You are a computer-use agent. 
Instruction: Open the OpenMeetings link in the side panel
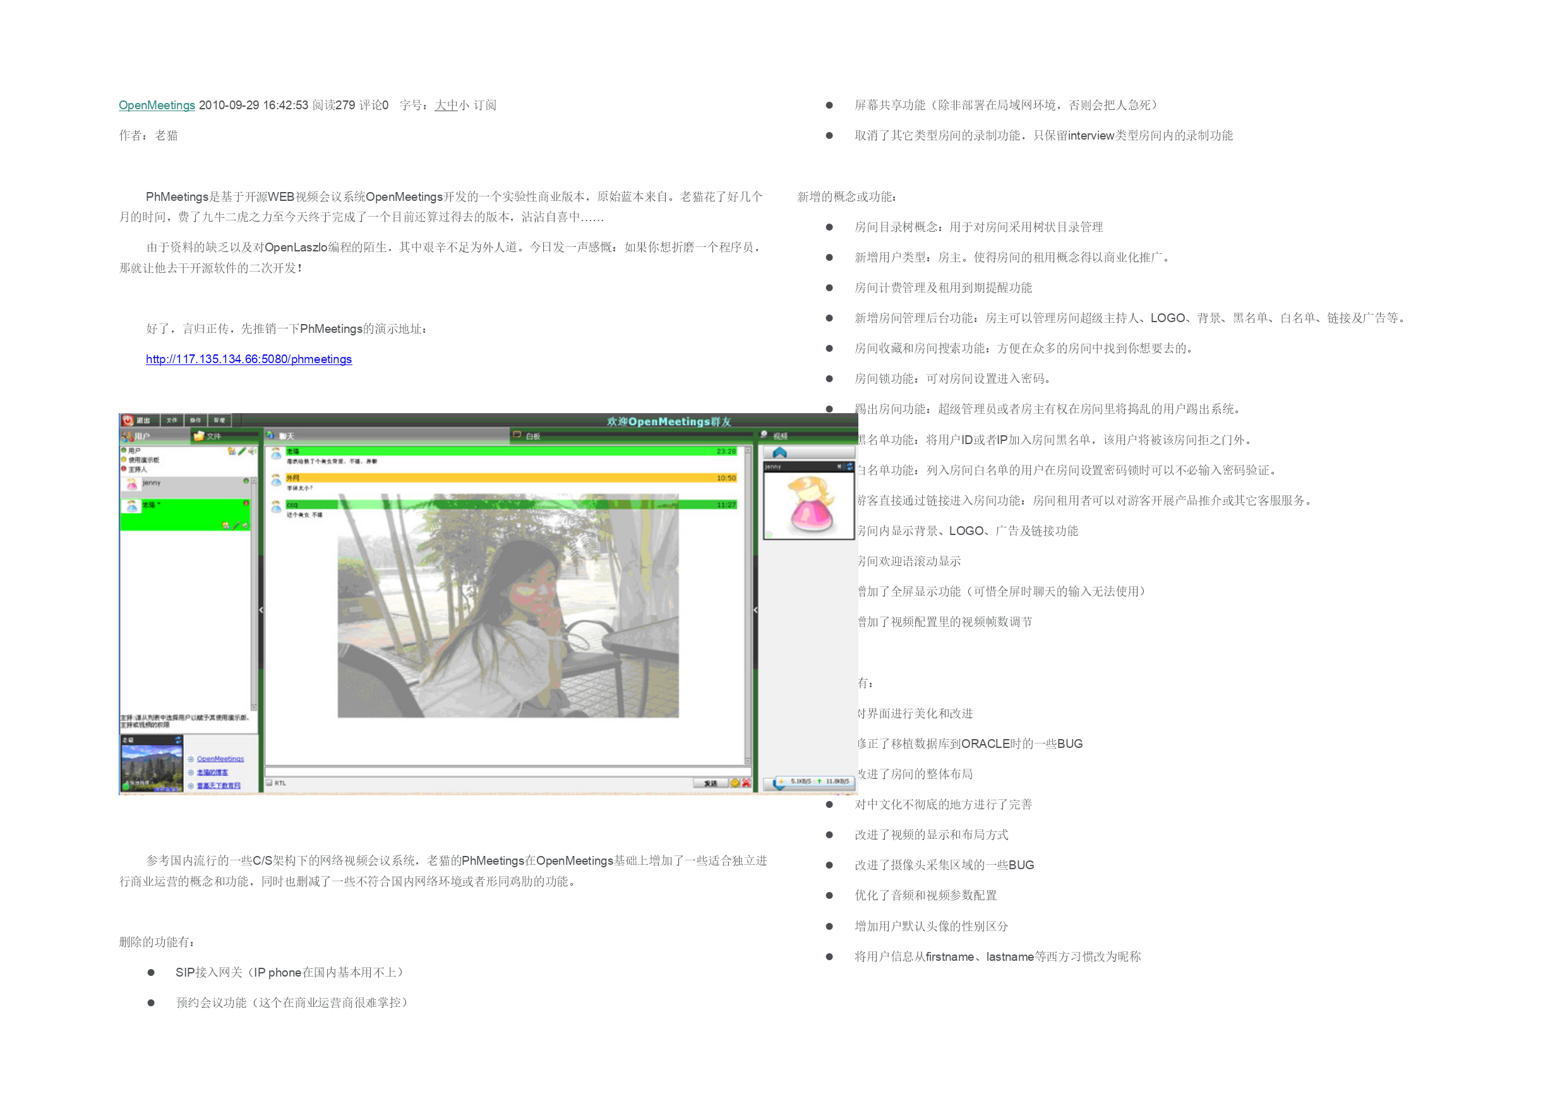coord(220,759)
